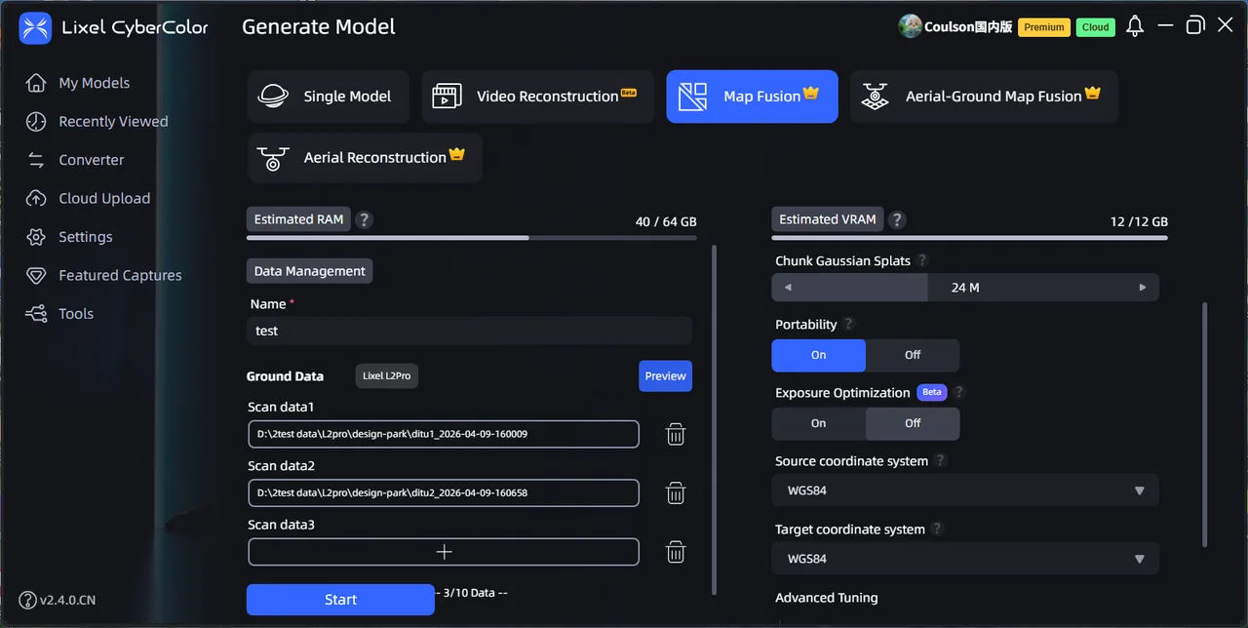Screen dimensions: 1248x628
Task: Delete Scan data3 with trash icon
Action: click(x=676, y=552)
